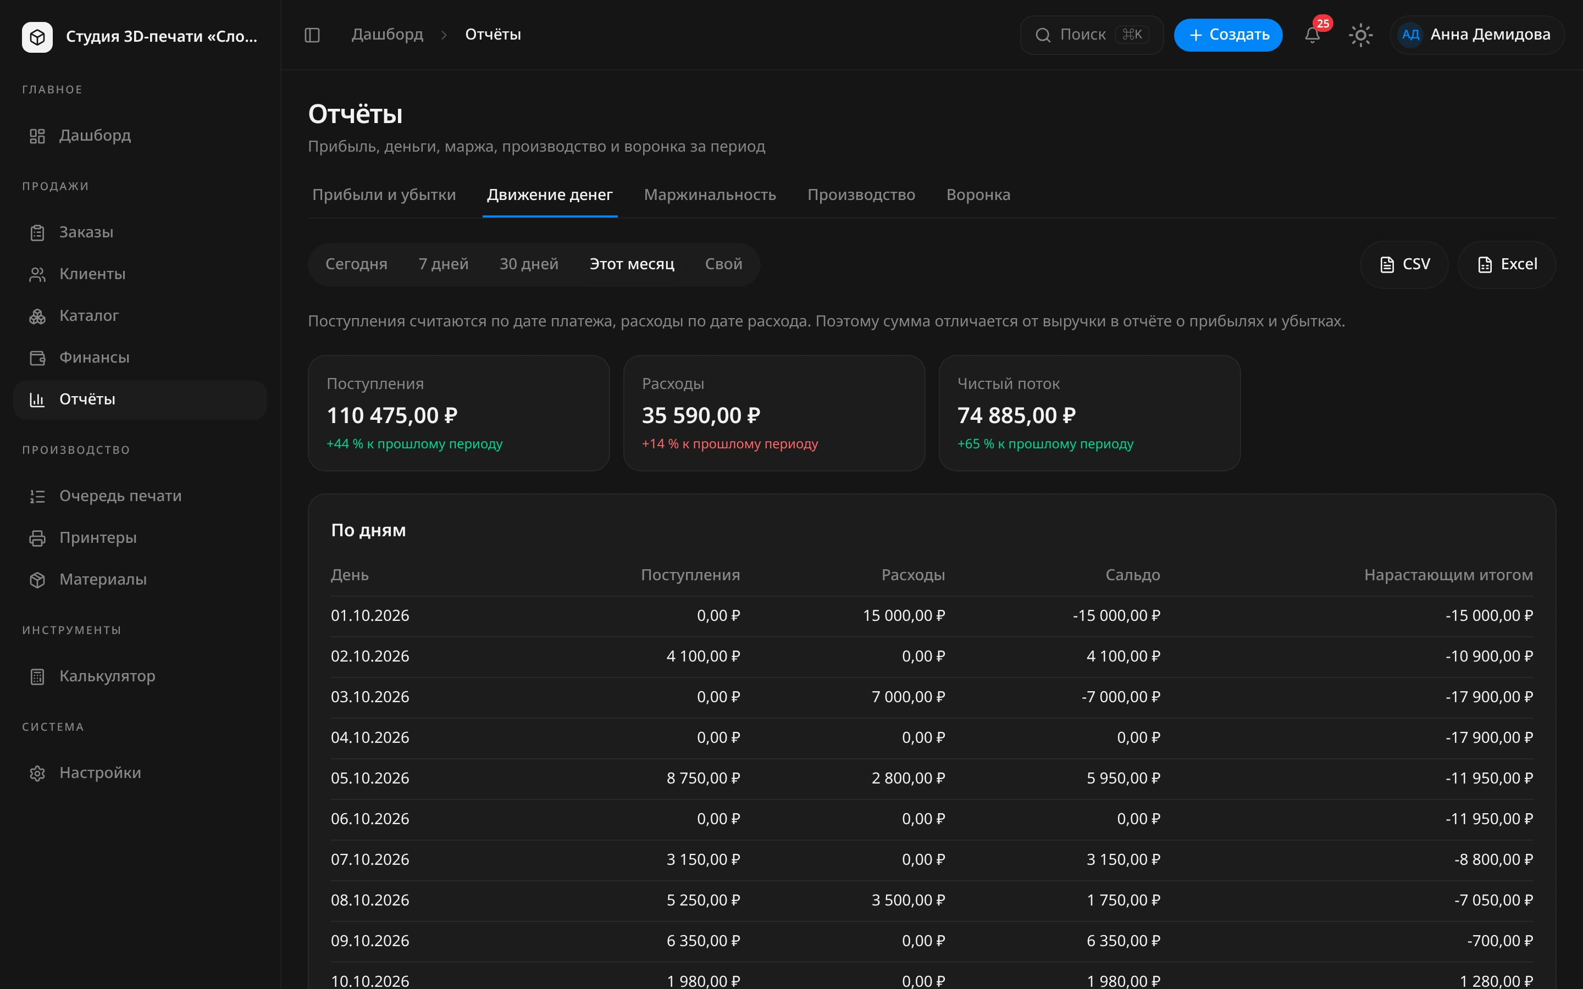This screenshot has width=1583, height=989.
Task: Open Очередь печати page
Action: pyautogui.click(x=140, y=496)
